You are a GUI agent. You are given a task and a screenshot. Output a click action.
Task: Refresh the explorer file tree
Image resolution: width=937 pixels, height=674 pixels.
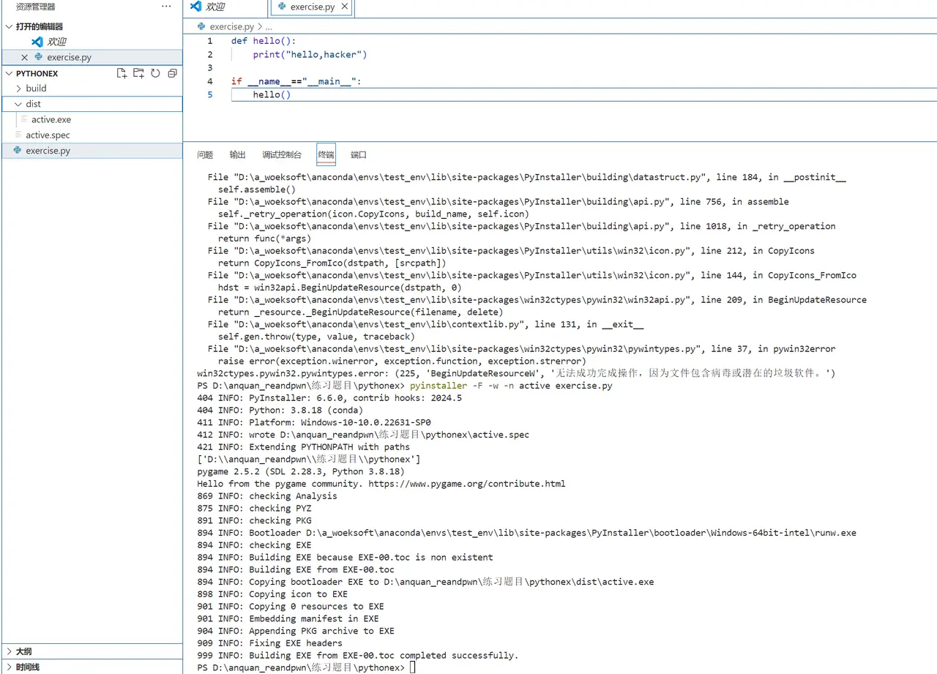tap(155, 73)
